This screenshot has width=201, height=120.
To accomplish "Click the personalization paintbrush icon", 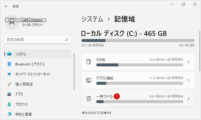I will point(9,84).
